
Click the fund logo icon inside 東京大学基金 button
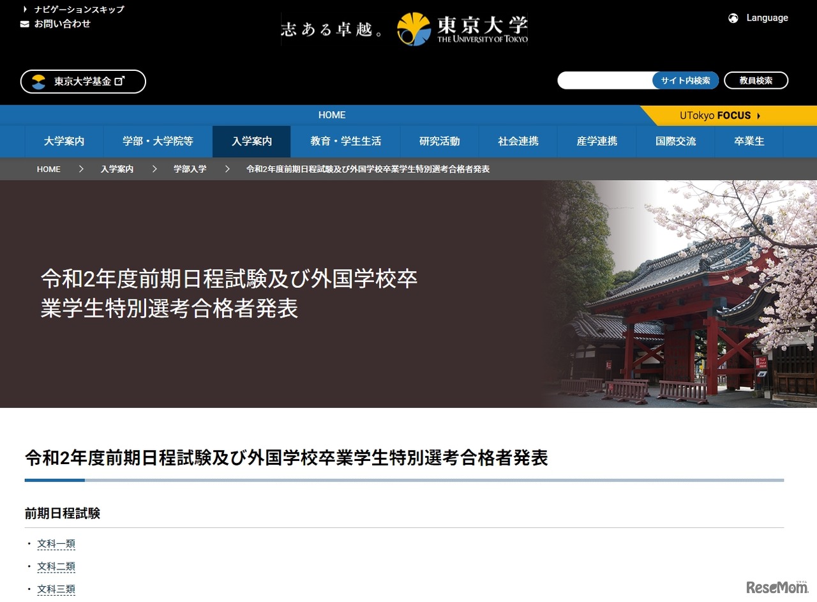pyautogui.click(x=38, y=81)
